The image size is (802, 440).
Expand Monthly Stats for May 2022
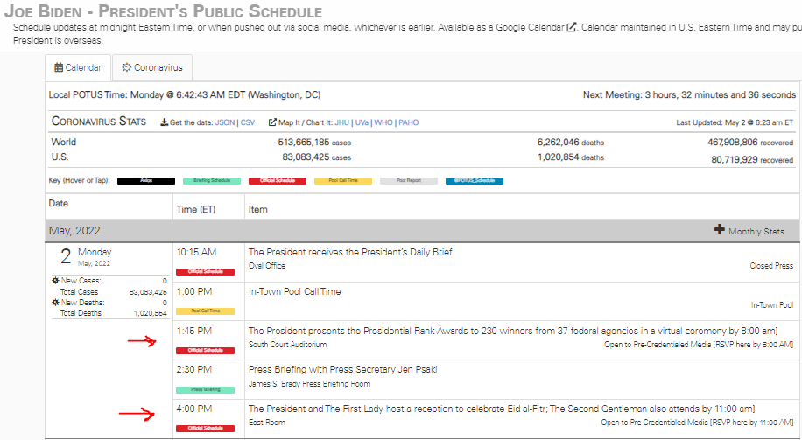(749, 230)
